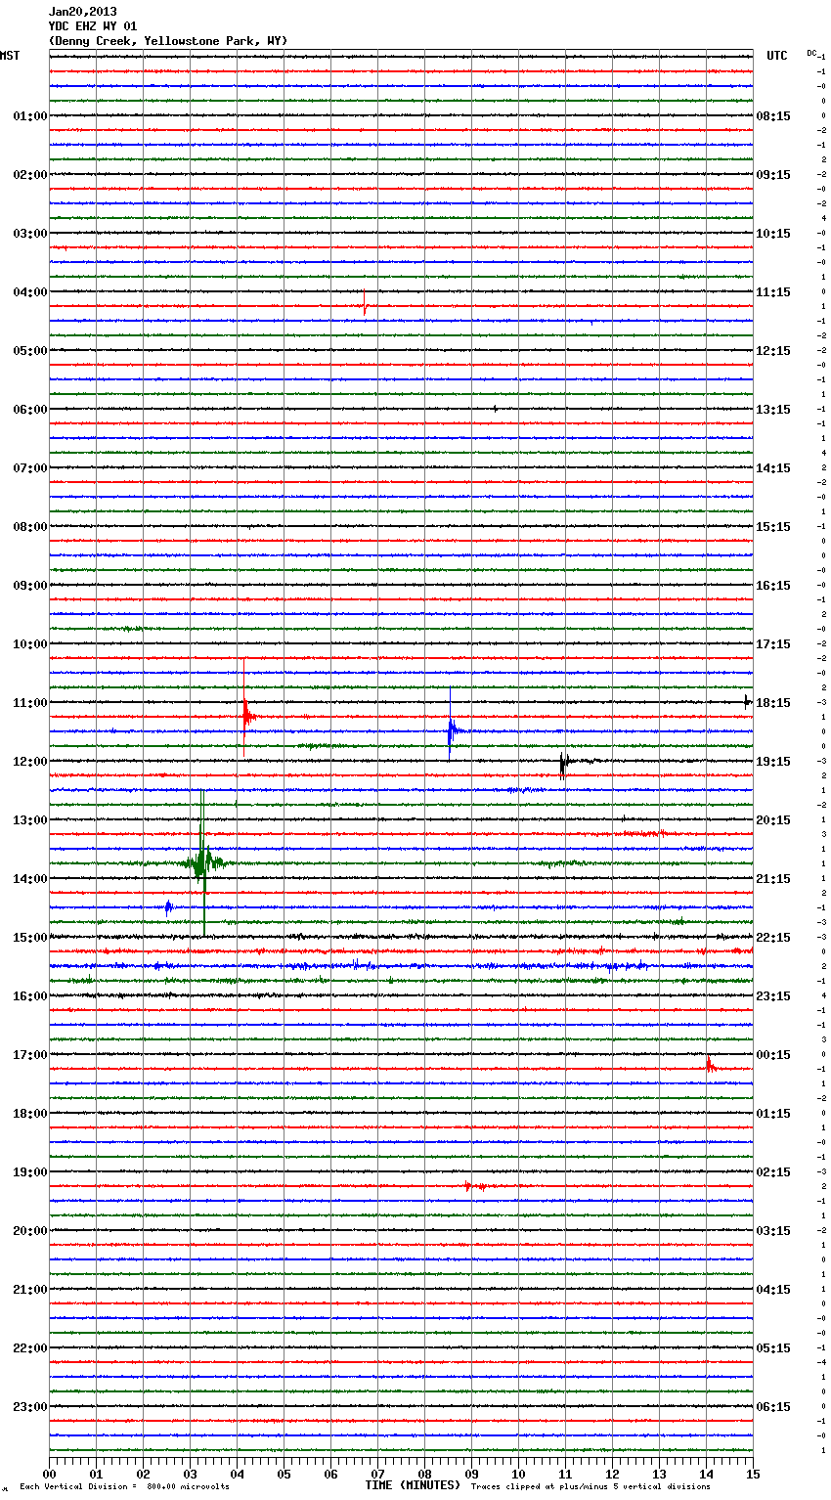This screenshot has width=831, height=1500.
Task: Click the "UTC" timezone label
Action: point(777,56)
